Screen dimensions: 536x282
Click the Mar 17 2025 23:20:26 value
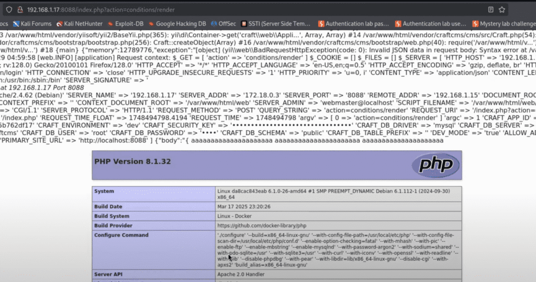[x=244, y=207]
